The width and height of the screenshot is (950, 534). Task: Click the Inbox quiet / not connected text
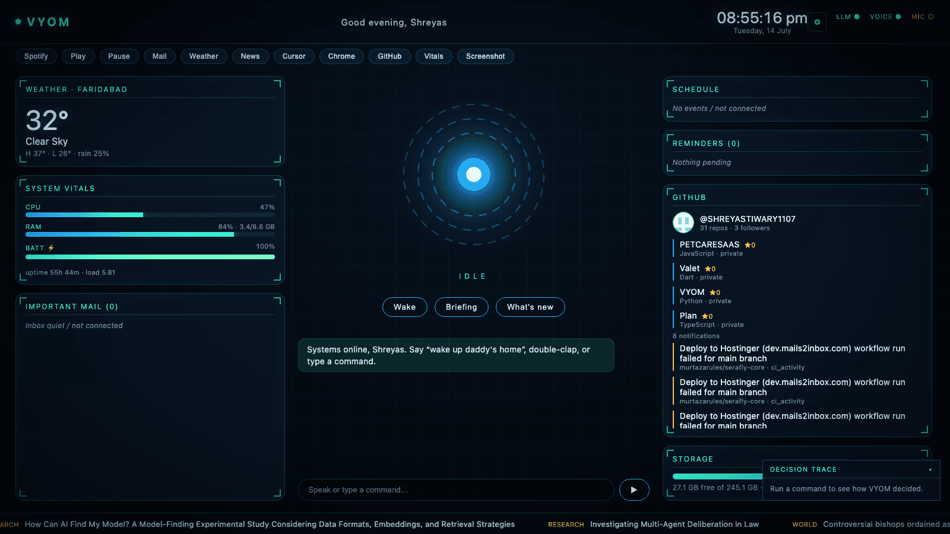tap(74, 326)
